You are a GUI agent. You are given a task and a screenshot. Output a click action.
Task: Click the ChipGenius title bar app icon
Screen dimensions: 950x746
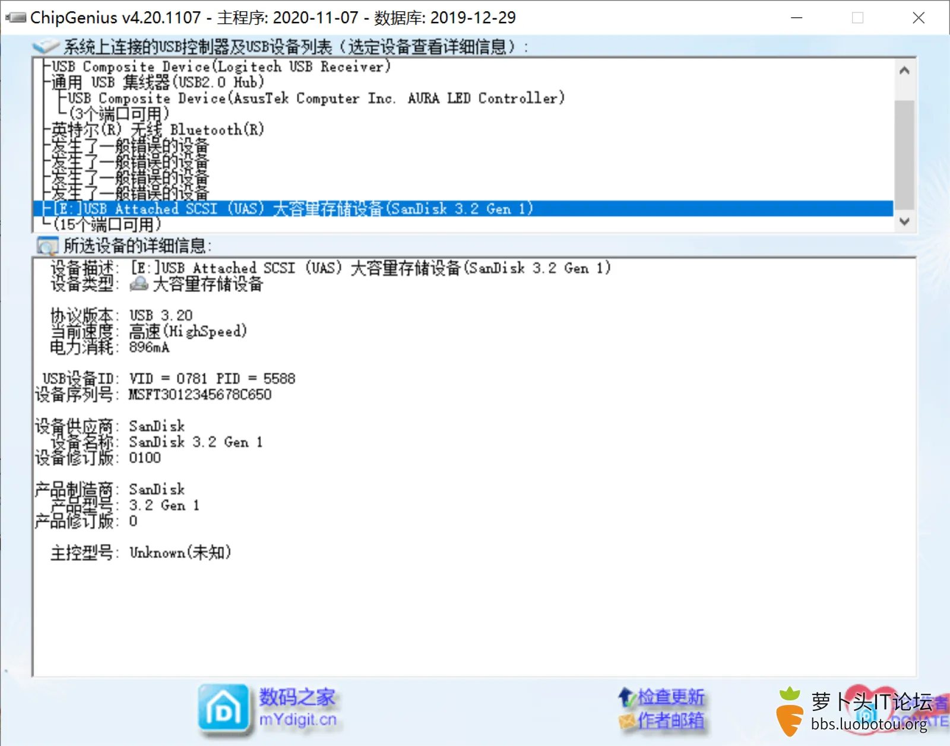[16, 18]
